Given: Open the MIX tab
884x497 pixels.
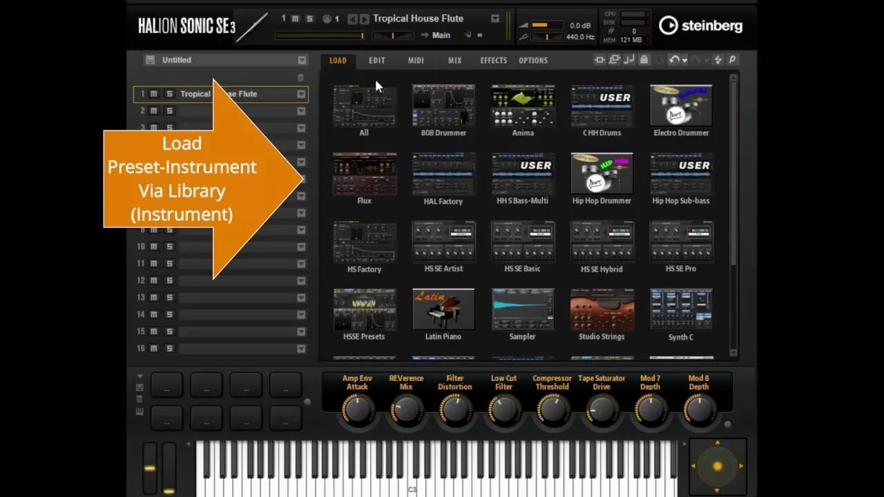Looking at the screenshot, I should coord(454,60).
